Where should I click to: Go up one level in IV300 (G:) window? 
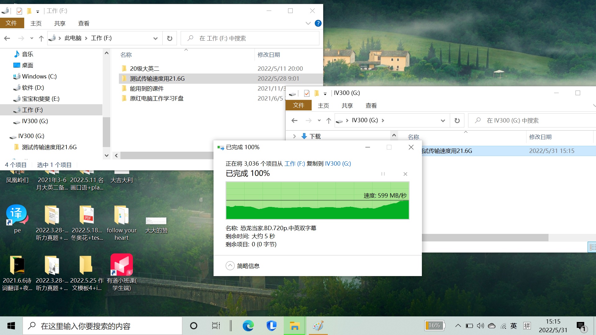328,120
